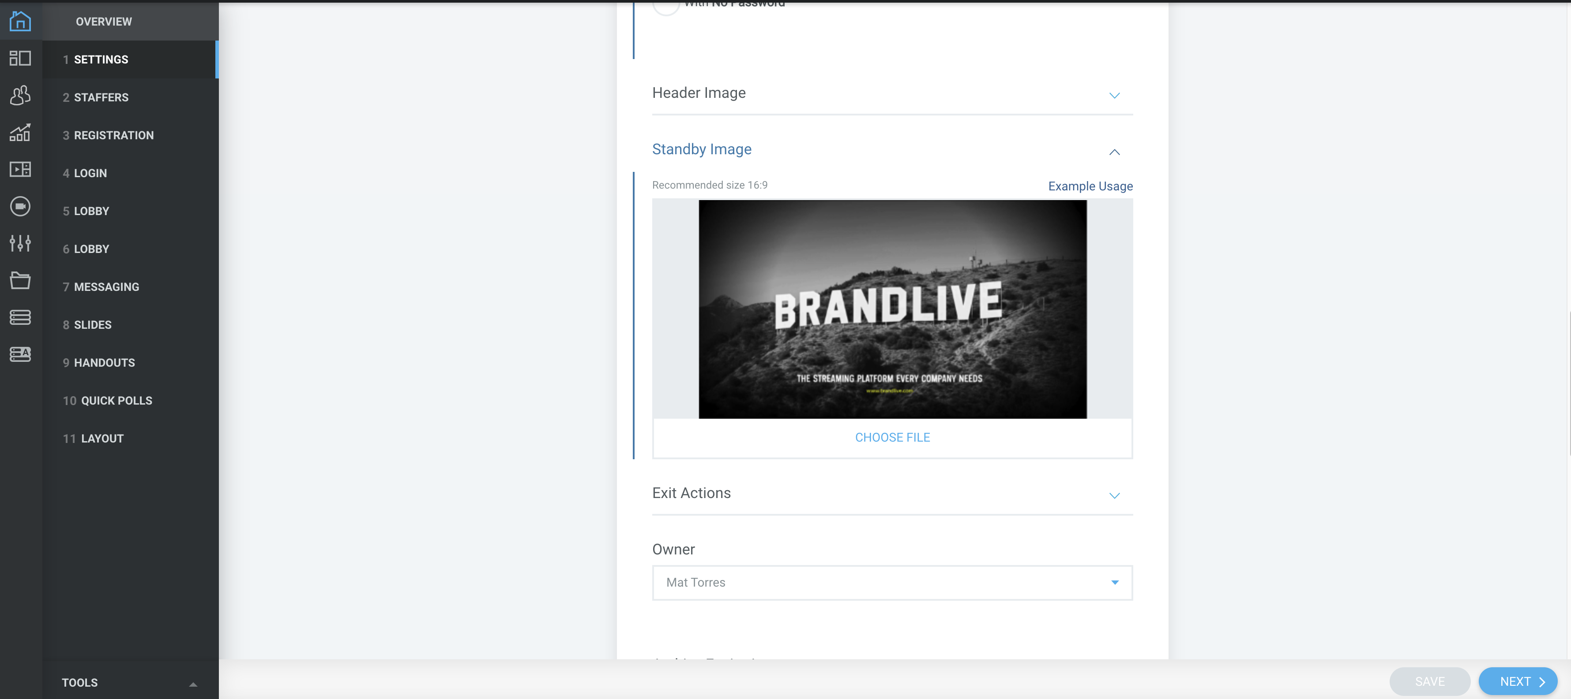Go to the 6 LOBBY step
The height and width of the screenshot is (699, 1571).
(x=131, y=249)
